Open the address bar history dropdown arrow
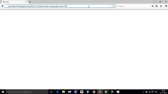 (x=109, y=6)
